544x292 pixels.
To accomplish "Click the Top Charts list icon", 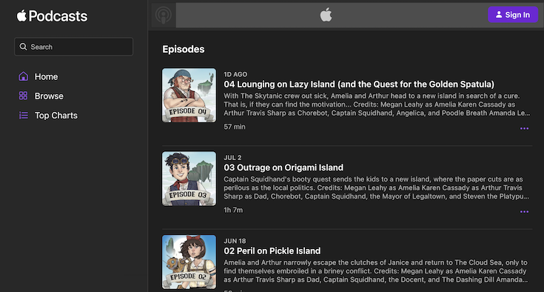I will (23, 116).
